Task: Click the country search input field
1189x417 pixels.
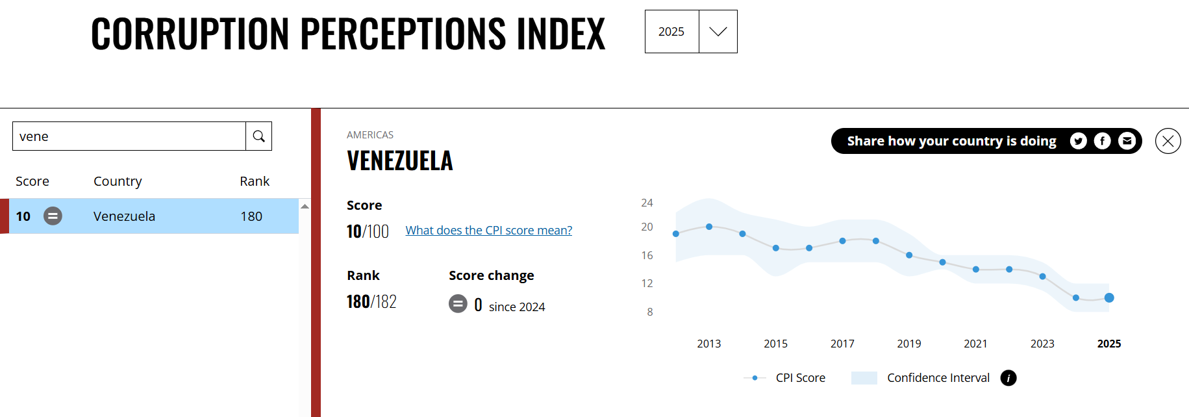Action: tap(129, 136)
